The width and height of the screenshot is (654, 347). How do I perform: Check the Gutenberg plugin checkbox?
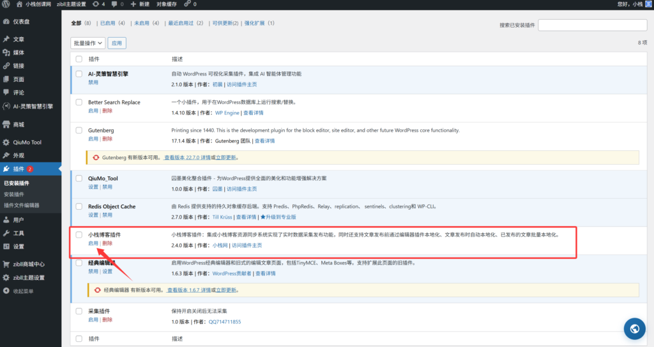pyautogui.click(x=79, y=130)
